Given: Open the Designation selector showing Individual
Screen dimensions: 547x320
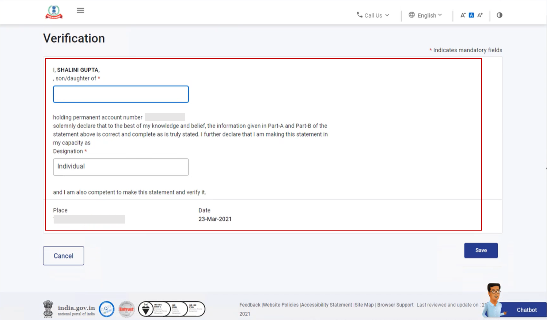Looking at the screenshot, I should pos(120,167).
